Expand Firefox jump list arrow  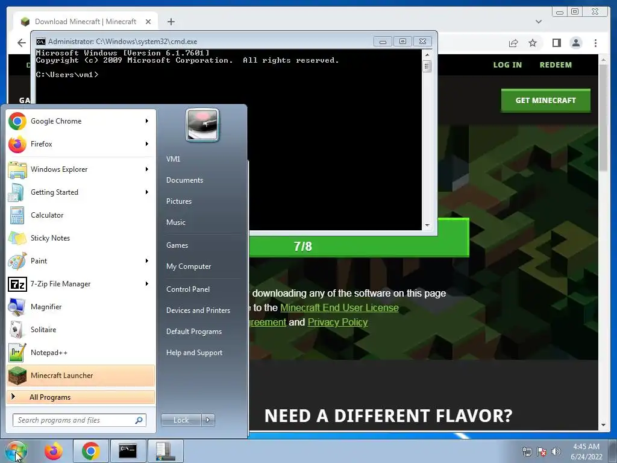pos(147,144)
